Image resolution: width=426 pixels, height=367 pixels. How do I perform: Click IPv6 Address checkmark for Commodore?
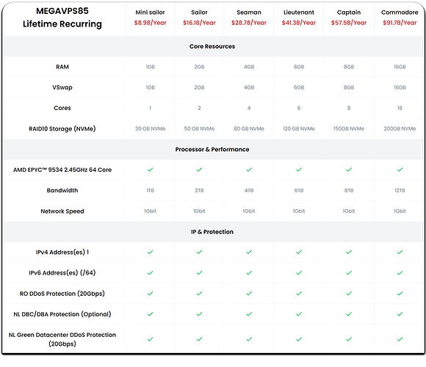pyautogui.click(x=400, y=273)
